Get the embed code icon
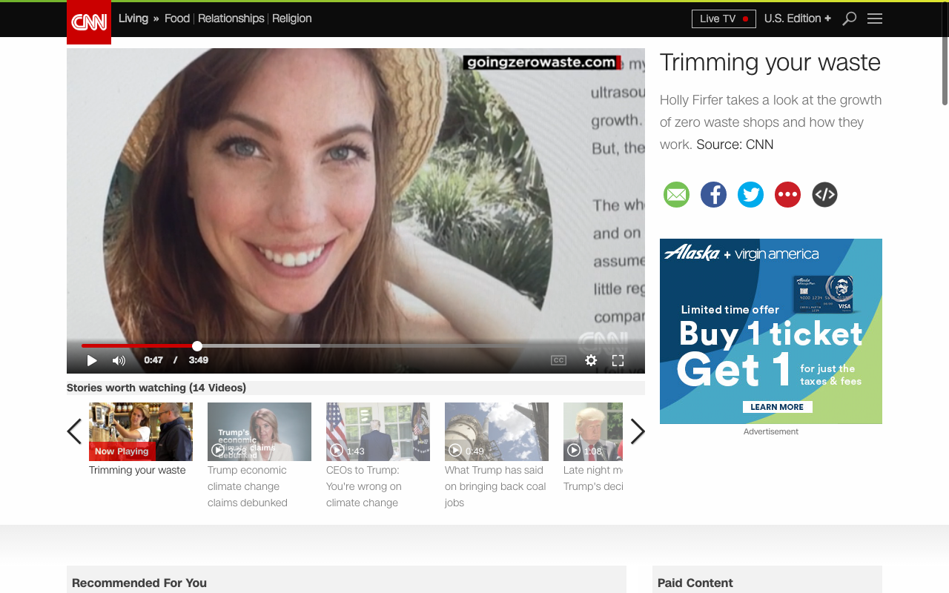The height and width of the screenshot is (593, 949). pyautogui.click(x=824, y=194)
